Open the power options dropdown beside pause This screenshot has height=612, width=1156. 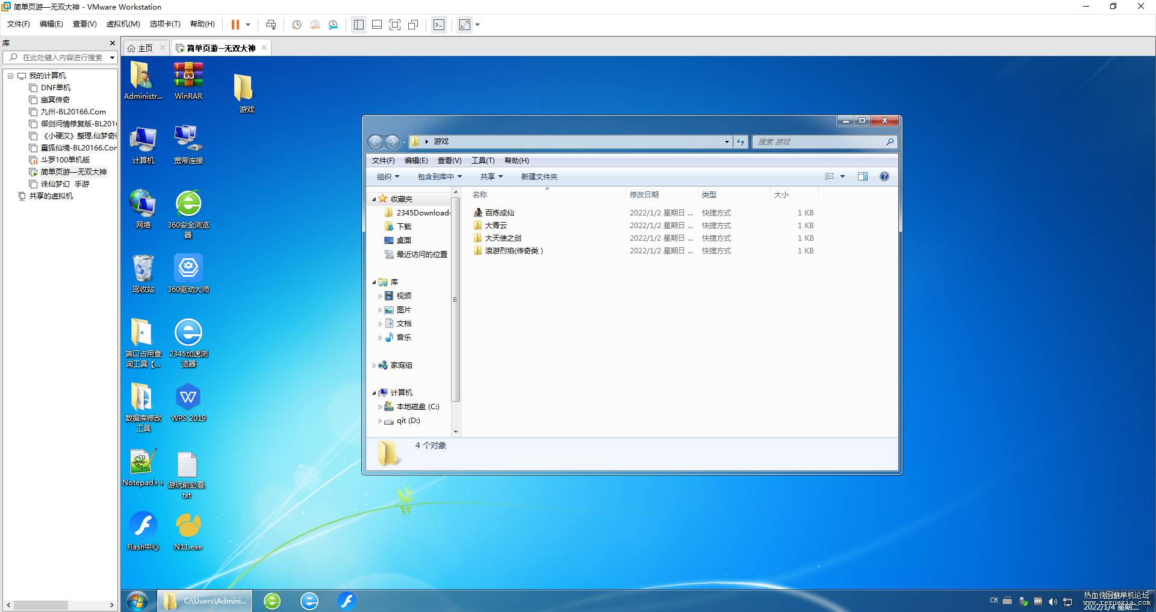pos(247,25)
